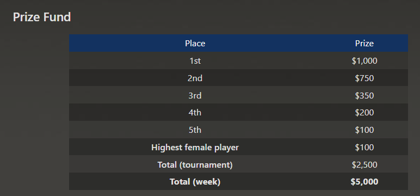Click the $2,500 tournament total

(x=365, y=164)
